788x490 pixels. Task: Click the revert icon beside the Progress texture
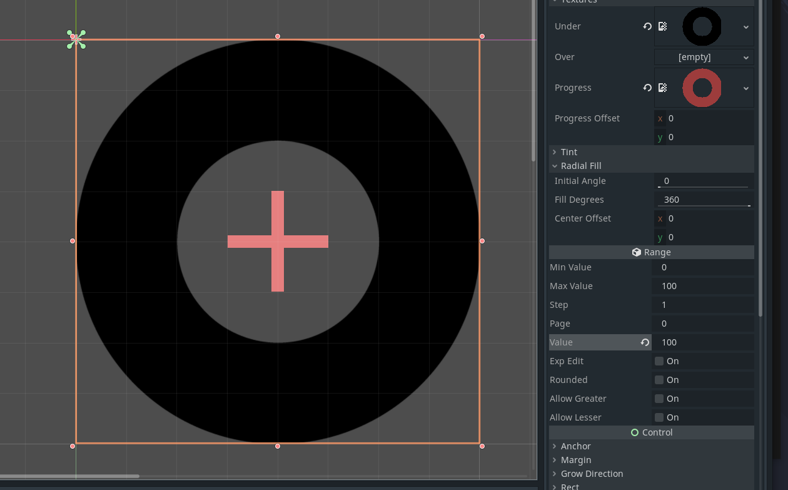[x=647, y=88]
